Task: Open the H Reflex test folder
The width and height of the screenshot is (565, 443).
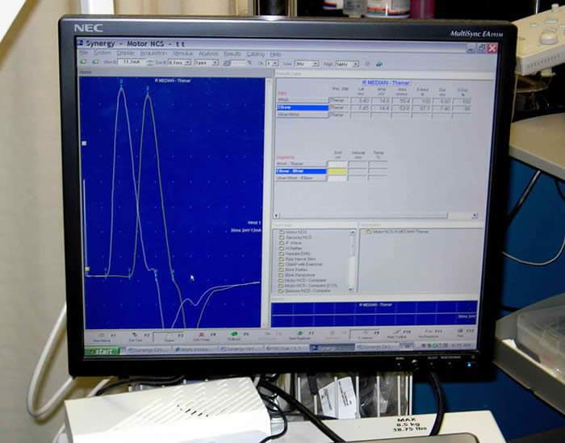Action: [x=291, y=249]
